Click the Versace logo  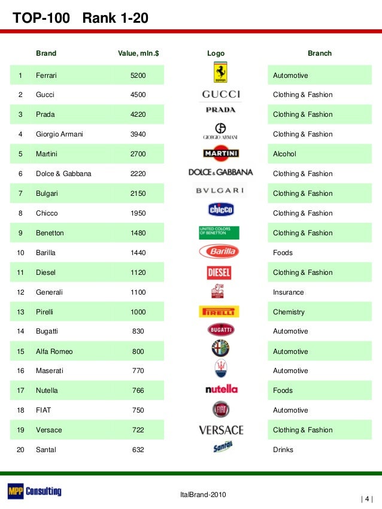click(x=221, y=430)
